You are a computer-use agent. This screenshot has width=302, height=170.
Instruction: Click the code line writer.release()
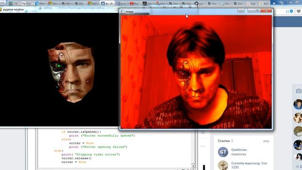(x=76, y=158)
